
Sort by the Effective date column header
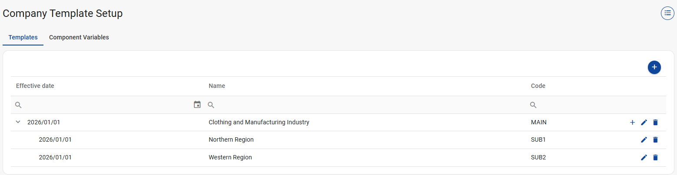click(35, 86)
